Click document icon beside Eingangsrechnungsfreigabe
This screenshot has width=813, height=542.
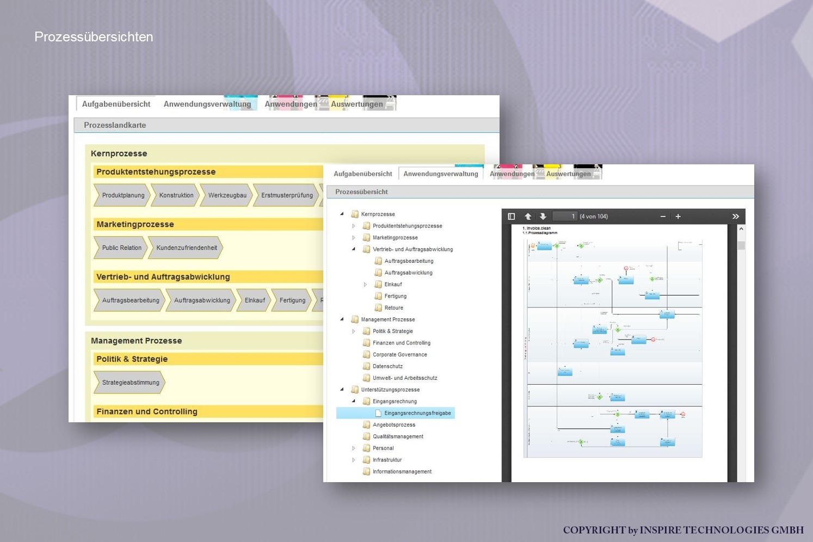(x=378, y=413)
